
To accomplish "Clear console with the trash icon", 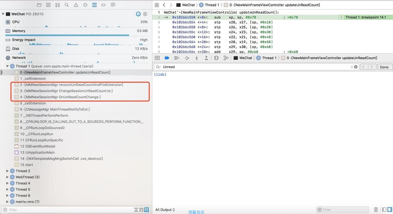I will (x=376, y=210).
